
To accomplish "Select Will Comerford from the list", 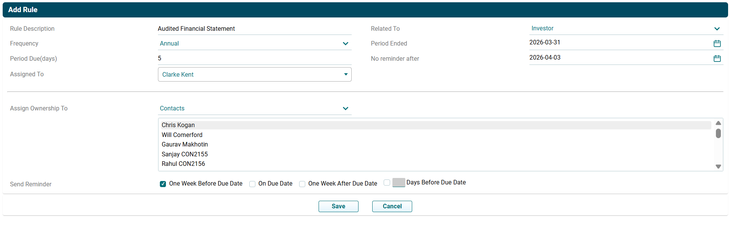I will point(182,135).
